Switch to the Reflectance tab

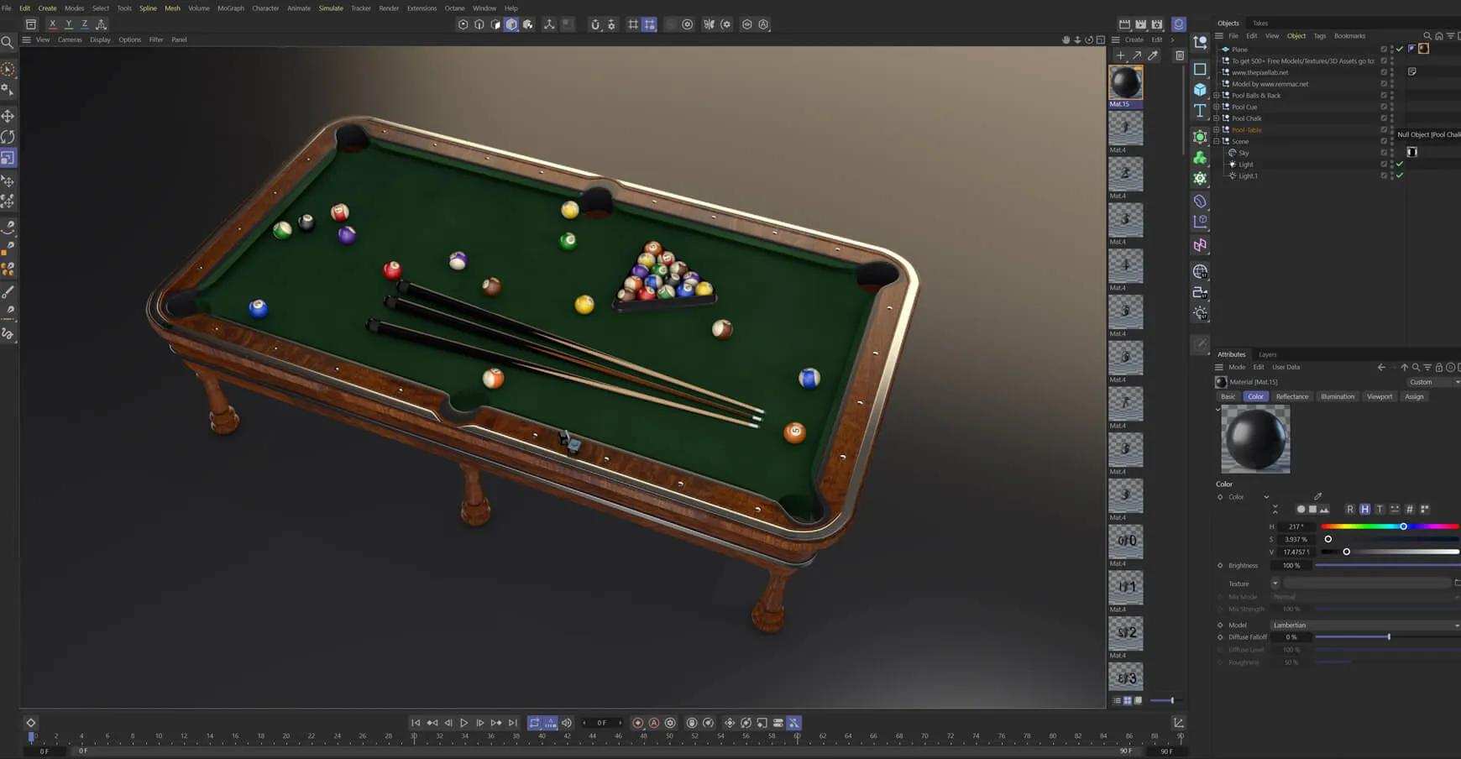[1291, 397]
